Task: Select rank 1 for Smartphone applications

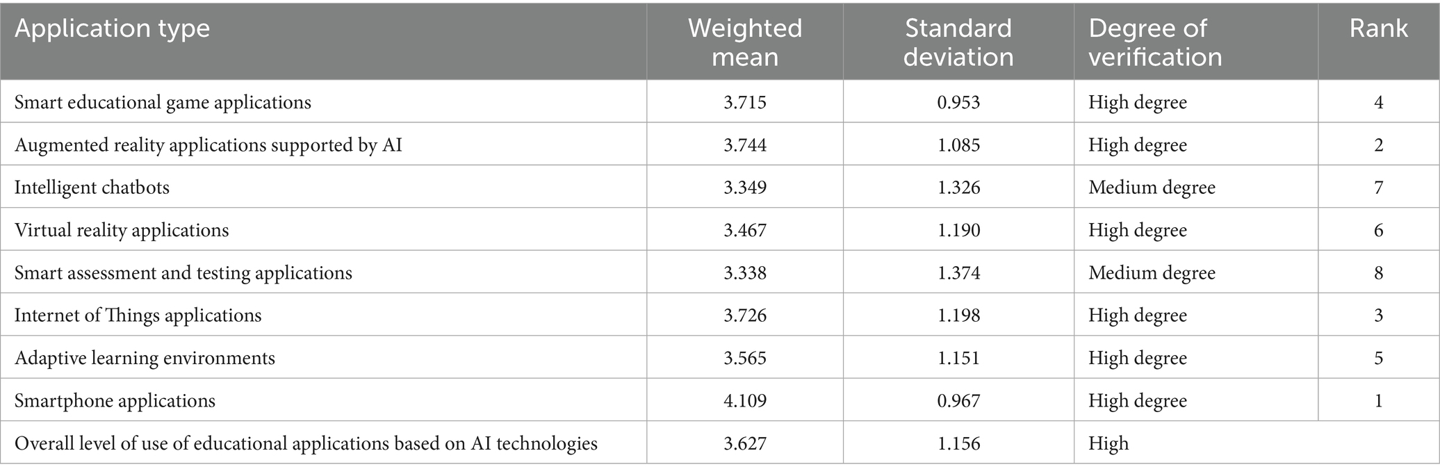Action: (1379, 401)
